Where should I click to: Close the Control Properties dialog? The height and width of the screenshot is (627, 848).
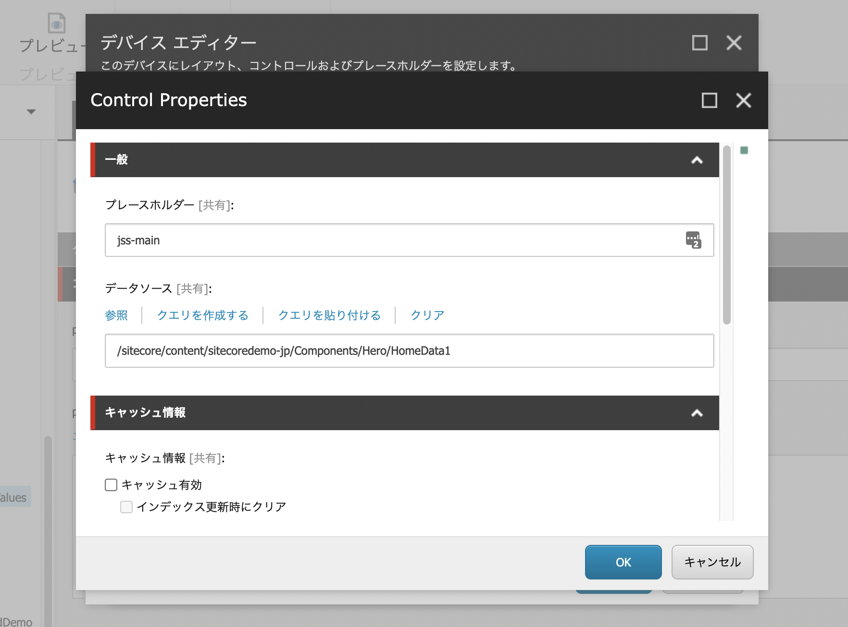pyautogui.click(x=743, y=100)
